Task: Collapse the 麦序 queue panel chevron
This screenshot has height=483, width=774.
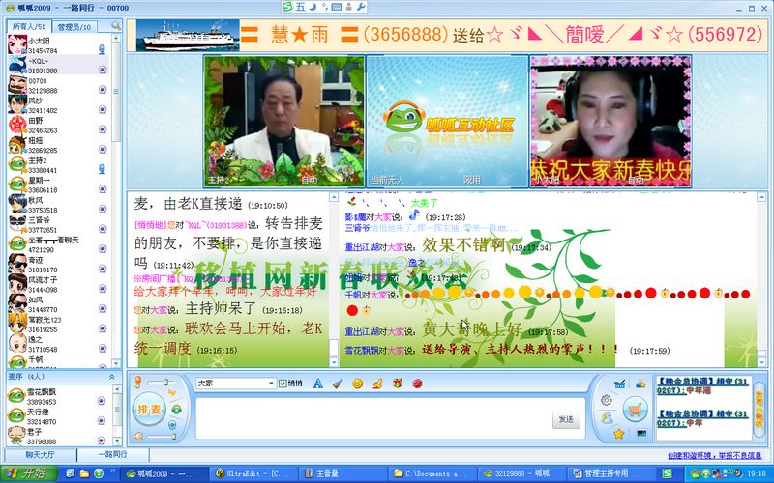Action: click(112, 377)
